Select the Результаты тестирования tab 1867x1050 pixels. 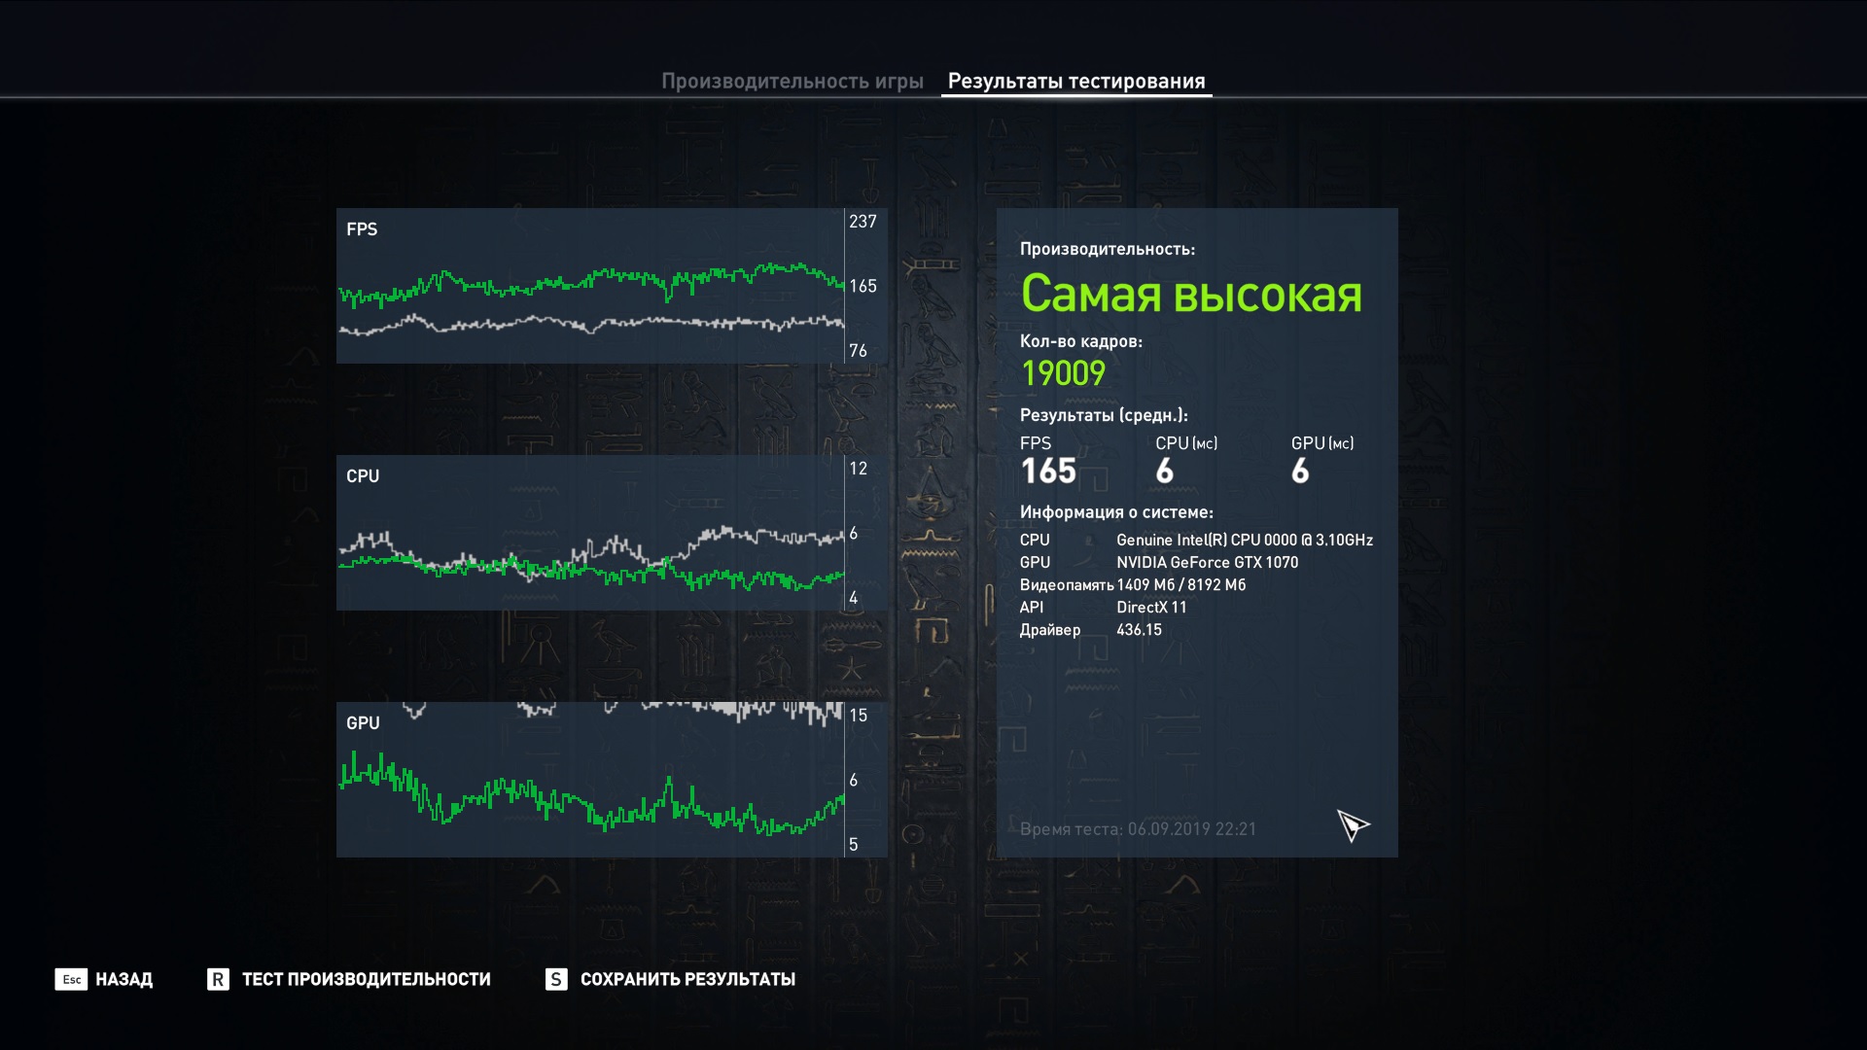coord(1075,82)
